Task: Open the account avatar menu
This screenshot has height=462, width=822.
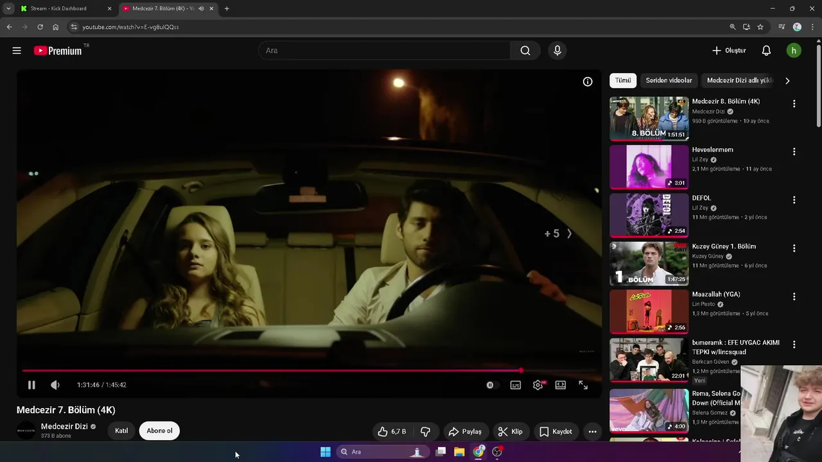Action: click(794, 51)
